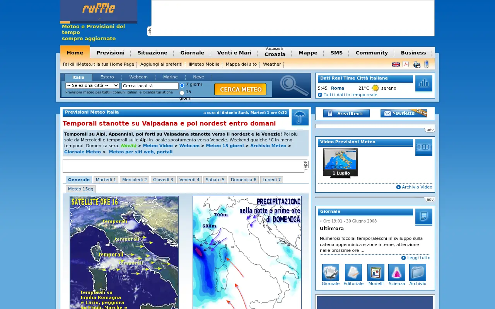Select the 7 giorni radio option
Screen dimensions: 495x309
tap(182, 85)
